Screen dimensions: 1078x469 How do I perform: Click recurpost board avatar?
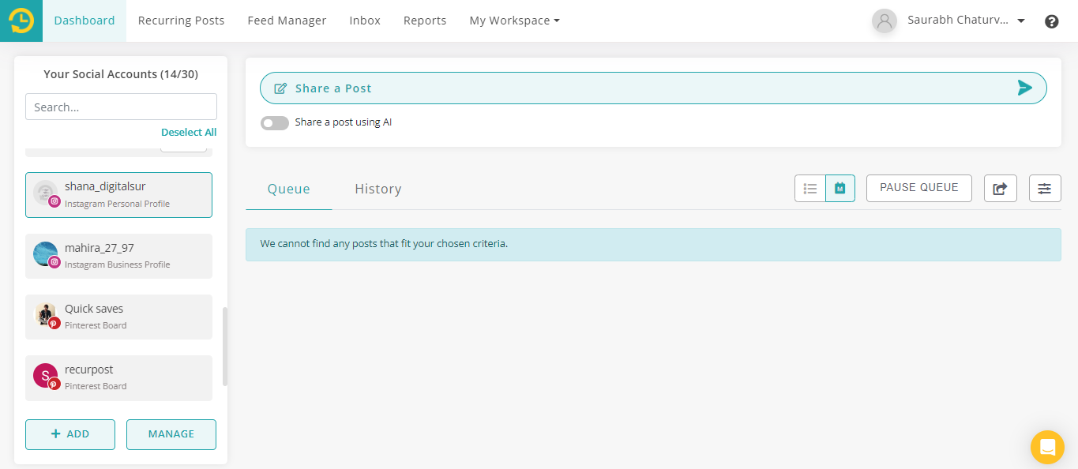point(45,376)
